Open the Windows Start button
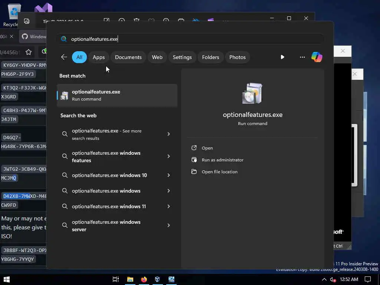 tap(7, 279)
